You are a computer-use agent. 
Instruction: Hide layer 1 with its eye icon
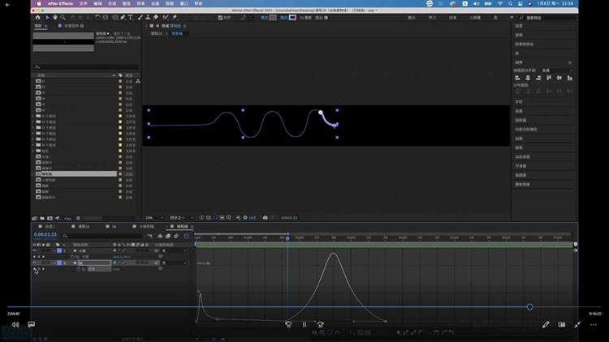35,250
